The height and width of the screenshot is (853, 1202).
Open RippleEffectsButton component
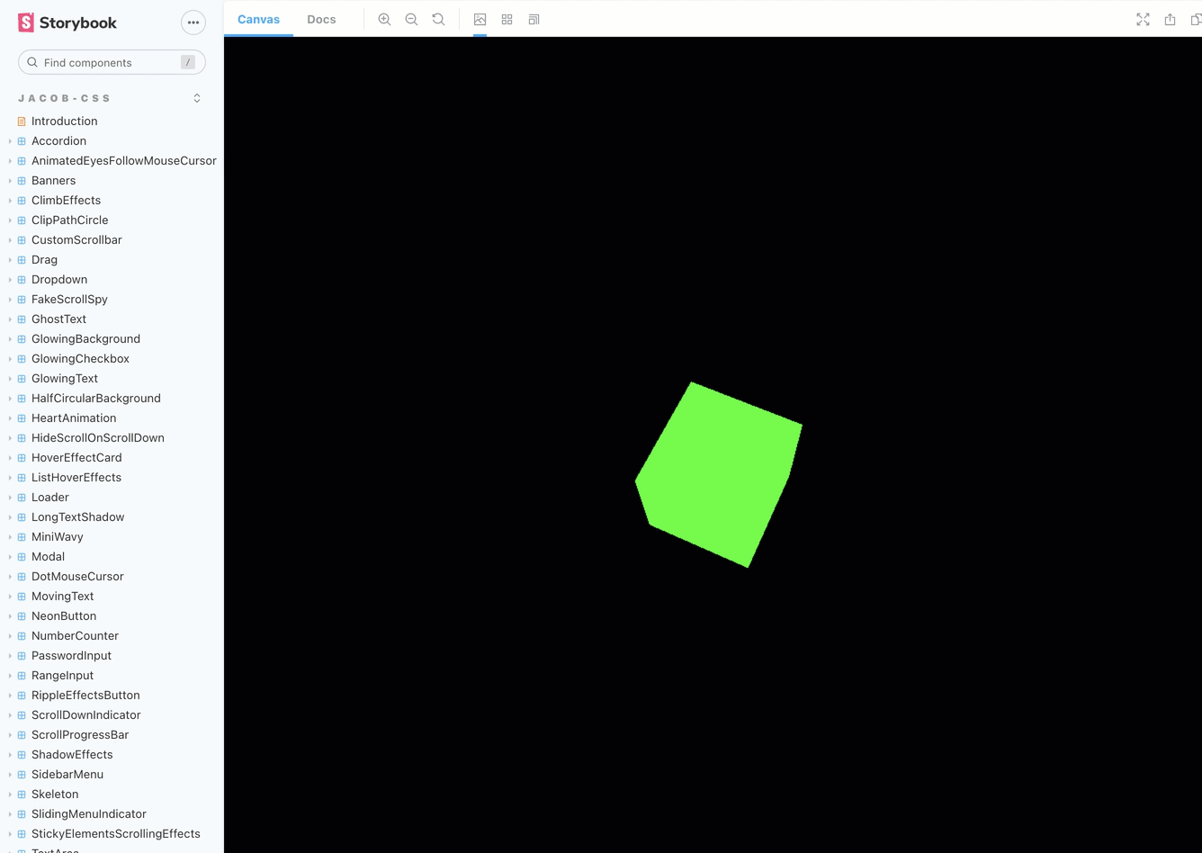coord(85,695)
